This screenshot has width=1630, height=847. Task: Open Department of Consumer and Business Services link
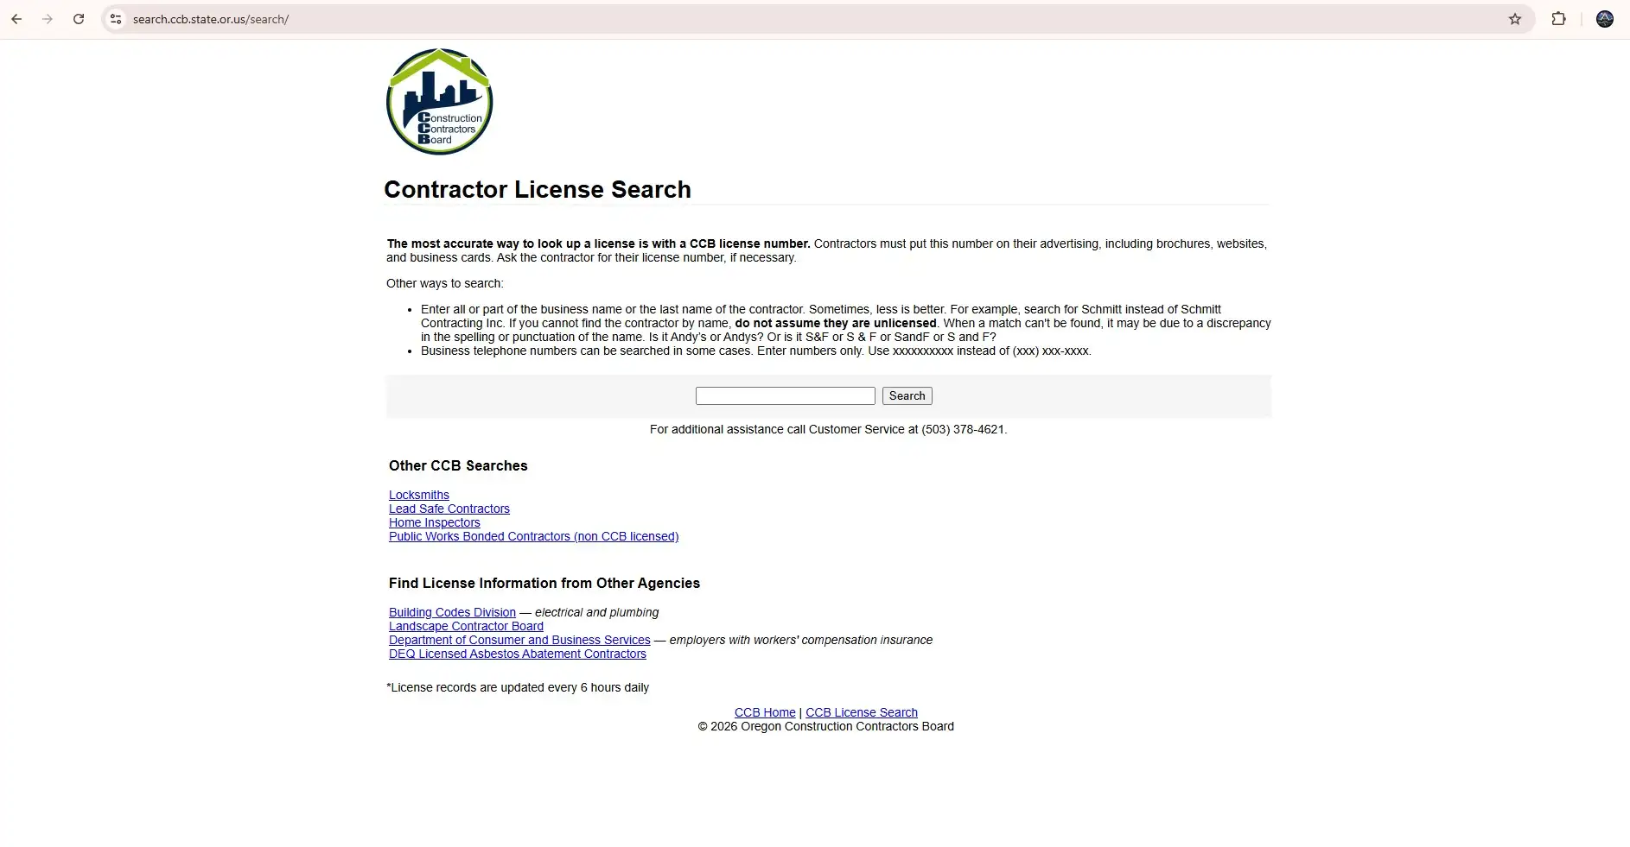click(519, 640)
